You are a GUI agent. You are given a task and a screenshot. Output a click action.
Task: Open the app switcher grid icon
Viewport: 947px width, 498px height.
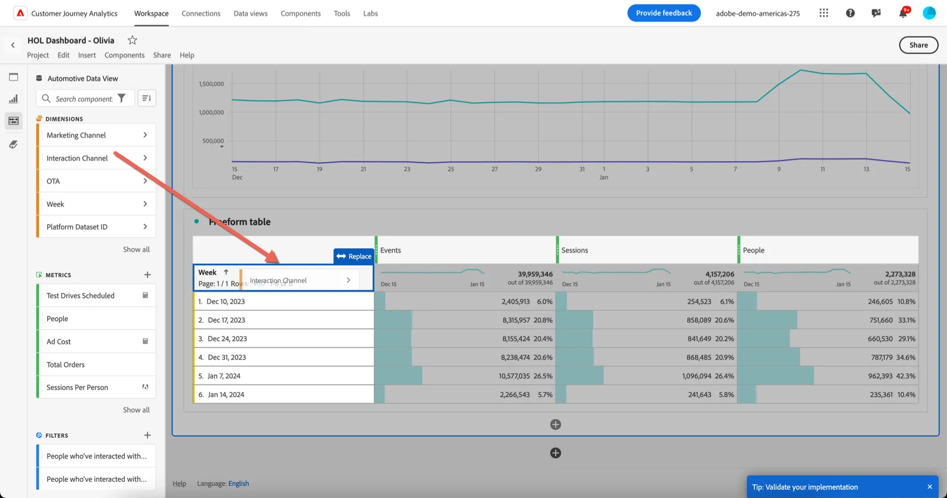point(824,13)
